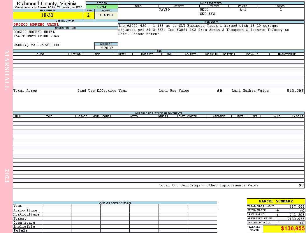Image resolution: width=306 pixels, height=233 pixels.
Task: Select Total Out Buildings value $0
Action: (x=301, y=186)
